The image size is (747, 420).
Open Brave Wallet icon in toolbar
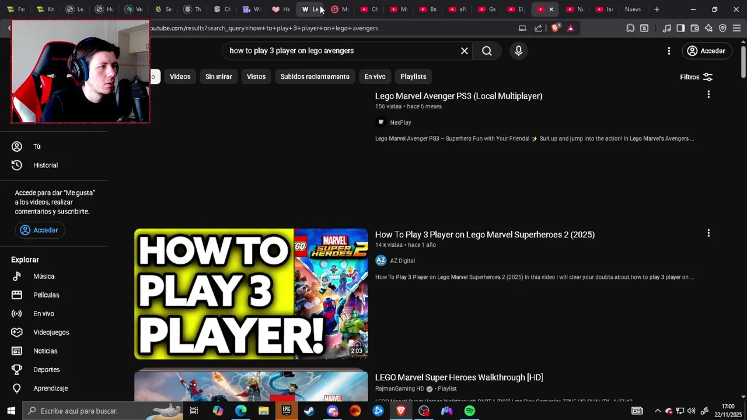(x=694, y=28)
